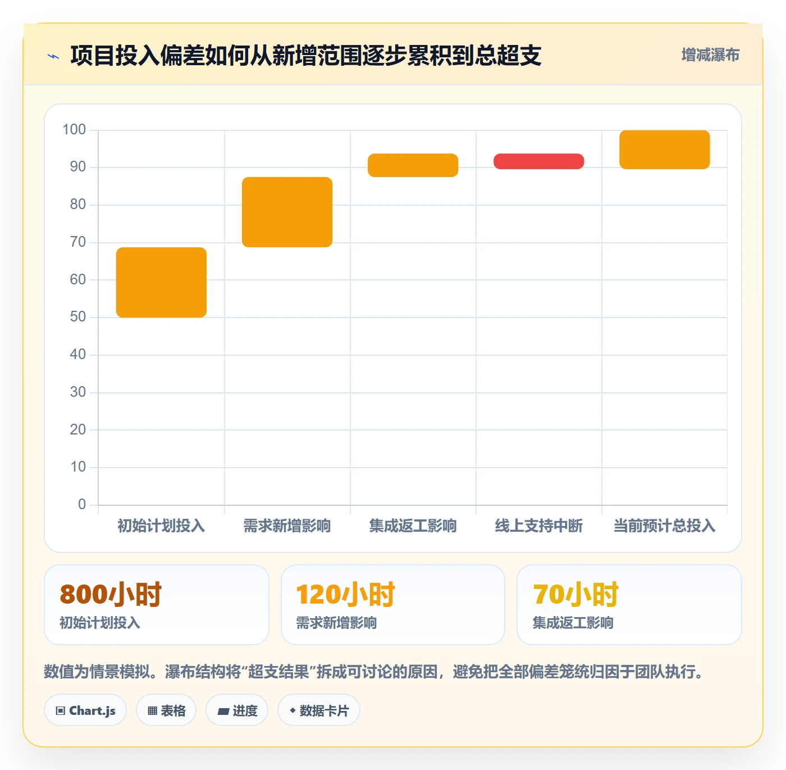Image resolution: width=786 pixels, height=770 pixels.
Task: Click the 0 value on the y-axis
Action: 82,505
